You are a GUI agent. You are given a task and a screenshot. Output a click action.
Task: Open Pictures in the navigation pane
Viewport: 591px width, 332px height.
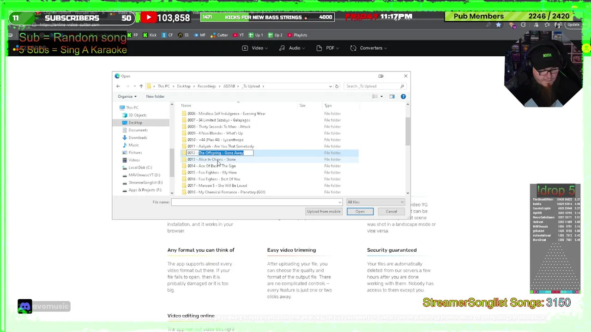[135, 153]
